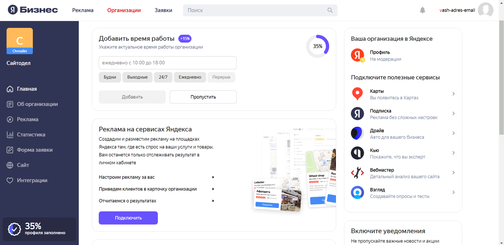
Task: Open Форма заявки sidebar section
Action: (x=35, y=150)
